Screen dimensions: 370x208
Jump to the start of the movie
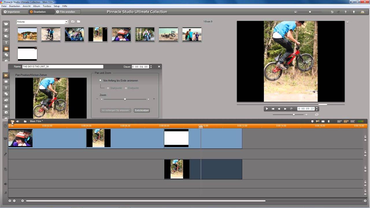[x=273, y=109]
